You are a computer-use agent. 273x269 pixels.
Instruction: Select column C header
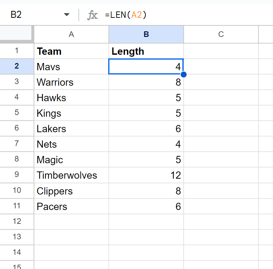tap(221, 34)
